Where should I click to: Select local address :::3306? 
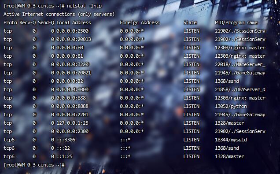[66, 140]
